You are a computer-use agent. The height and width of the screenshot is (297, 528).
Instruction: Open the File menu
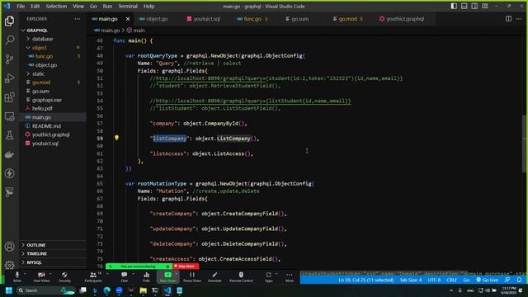click(x=21, y=6)
